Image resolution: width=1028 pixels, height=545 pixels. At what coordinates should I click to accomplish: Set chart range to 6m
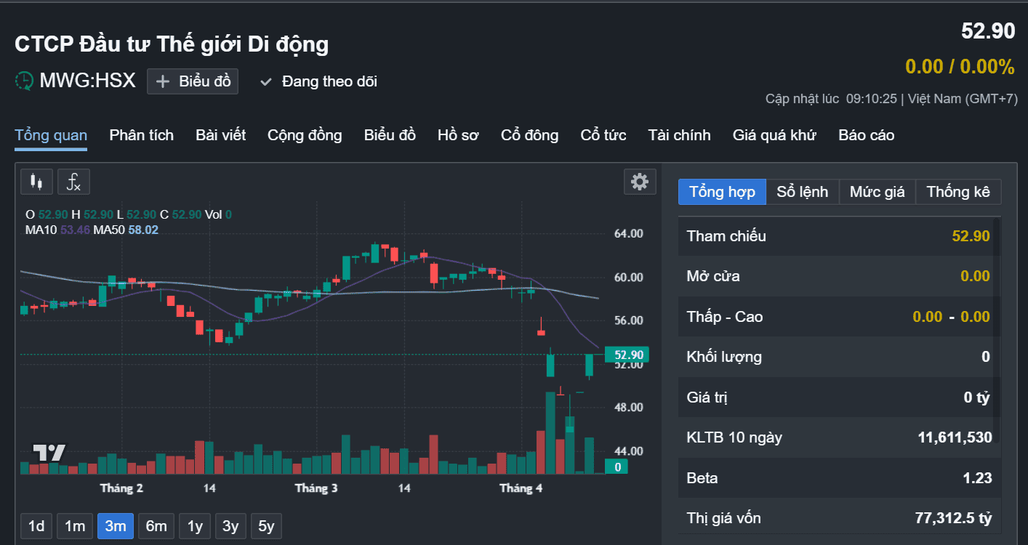[156, 526]
